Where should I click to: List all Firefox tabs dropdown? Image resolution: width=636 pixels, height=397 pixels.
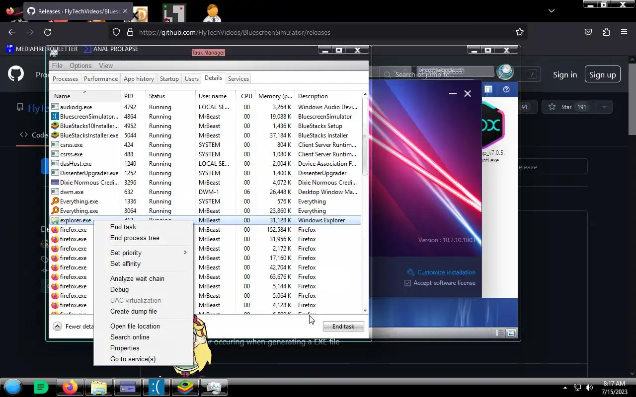pyautogui.click(x=552, y=10)
